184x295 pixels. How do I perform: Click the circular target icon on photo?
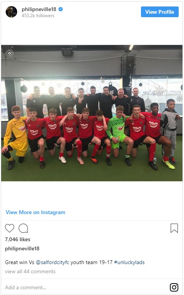coord(10,53)
